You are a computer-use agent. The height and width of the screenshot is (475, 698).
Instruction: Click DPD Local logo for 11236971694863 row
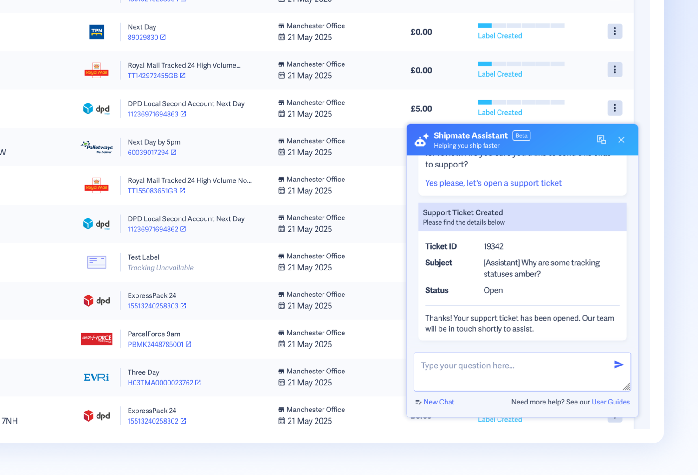point(97,109)
